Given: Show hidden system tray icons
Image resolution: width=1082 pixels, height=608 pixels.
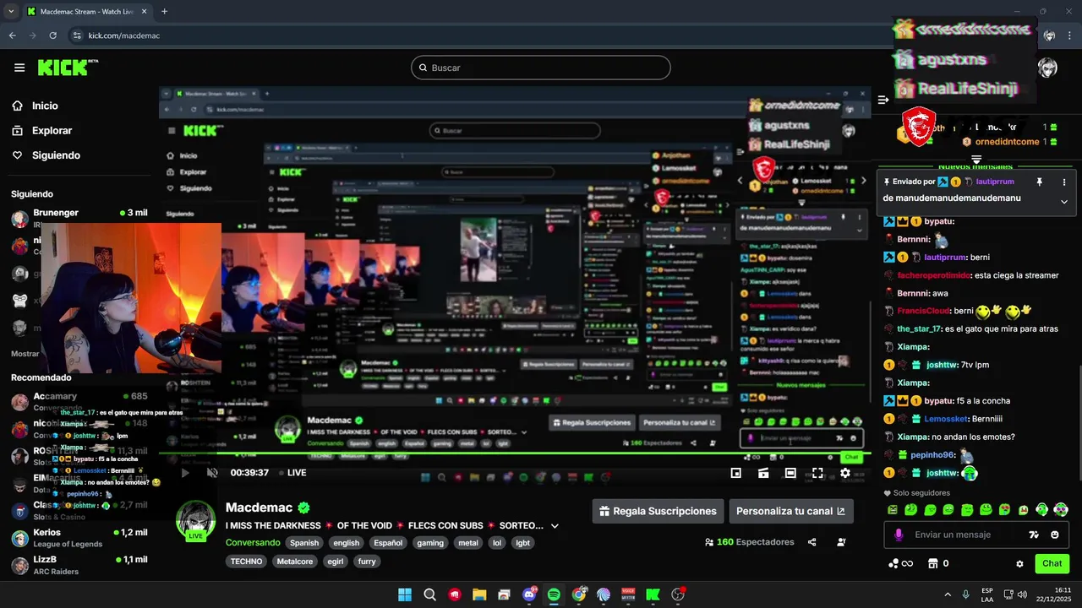Looking at the screenshot, I should [947, 594].
